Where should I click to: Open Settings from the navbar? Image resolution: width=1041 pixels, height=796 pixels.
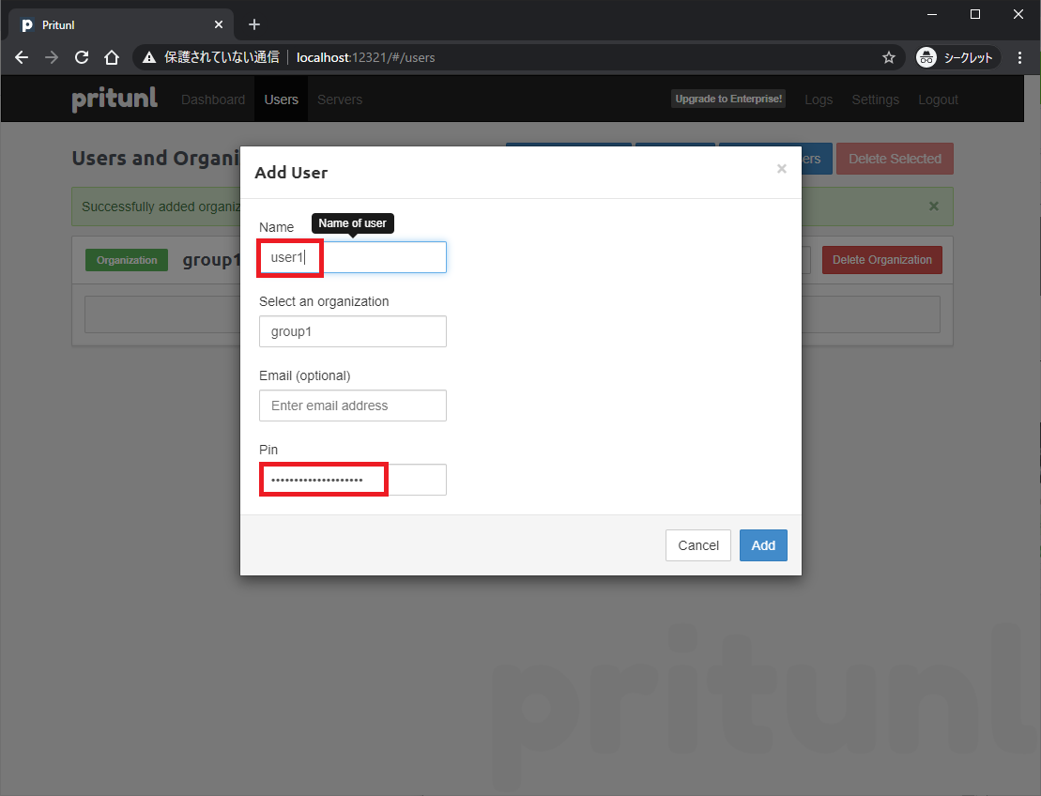(875, 99)
